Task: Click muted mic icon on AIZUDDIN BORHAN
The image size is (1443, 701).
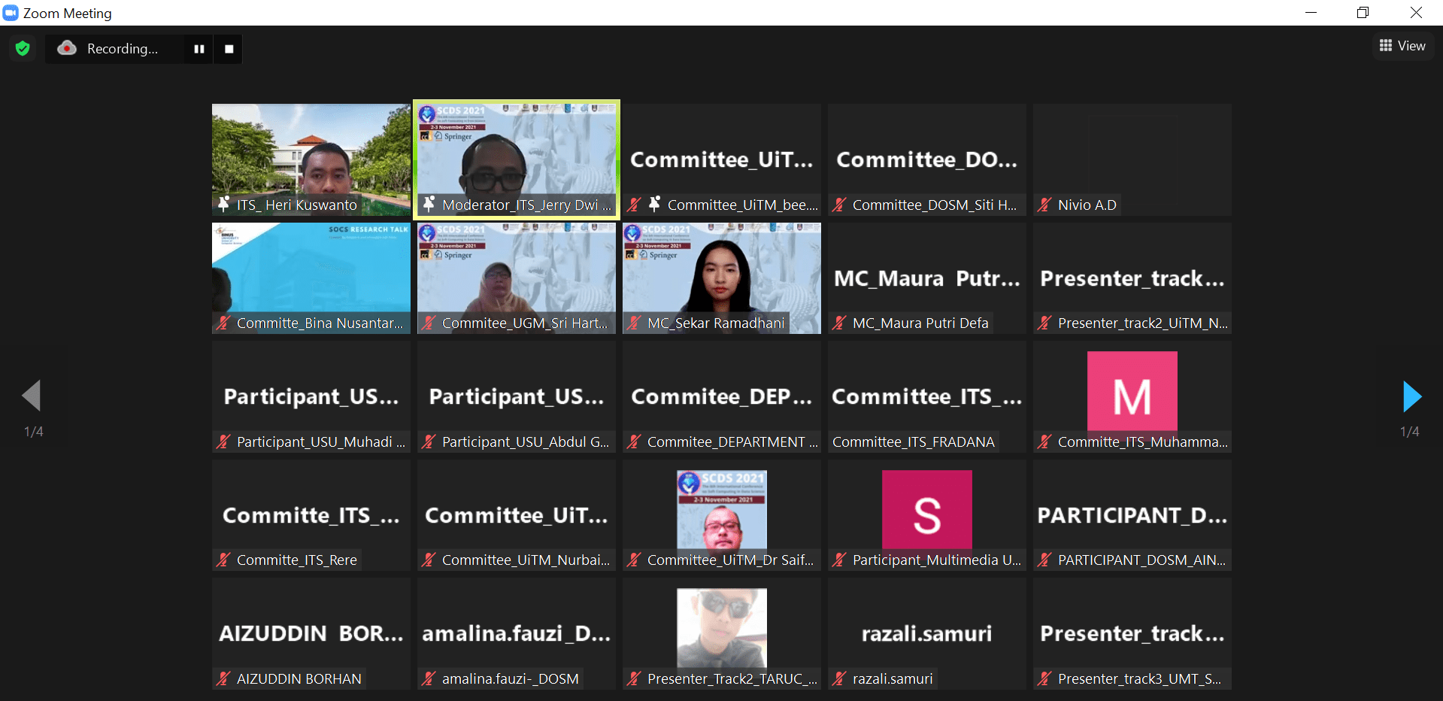Action: pyautogui.click(x=223, y=679)
